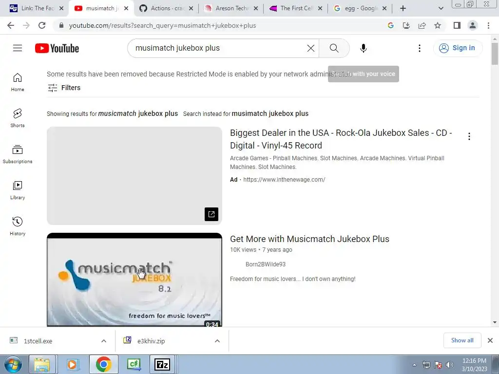The image size is (499, 374).
Task: Open 7-Zip from taskbar
Action: coord(162,364)
